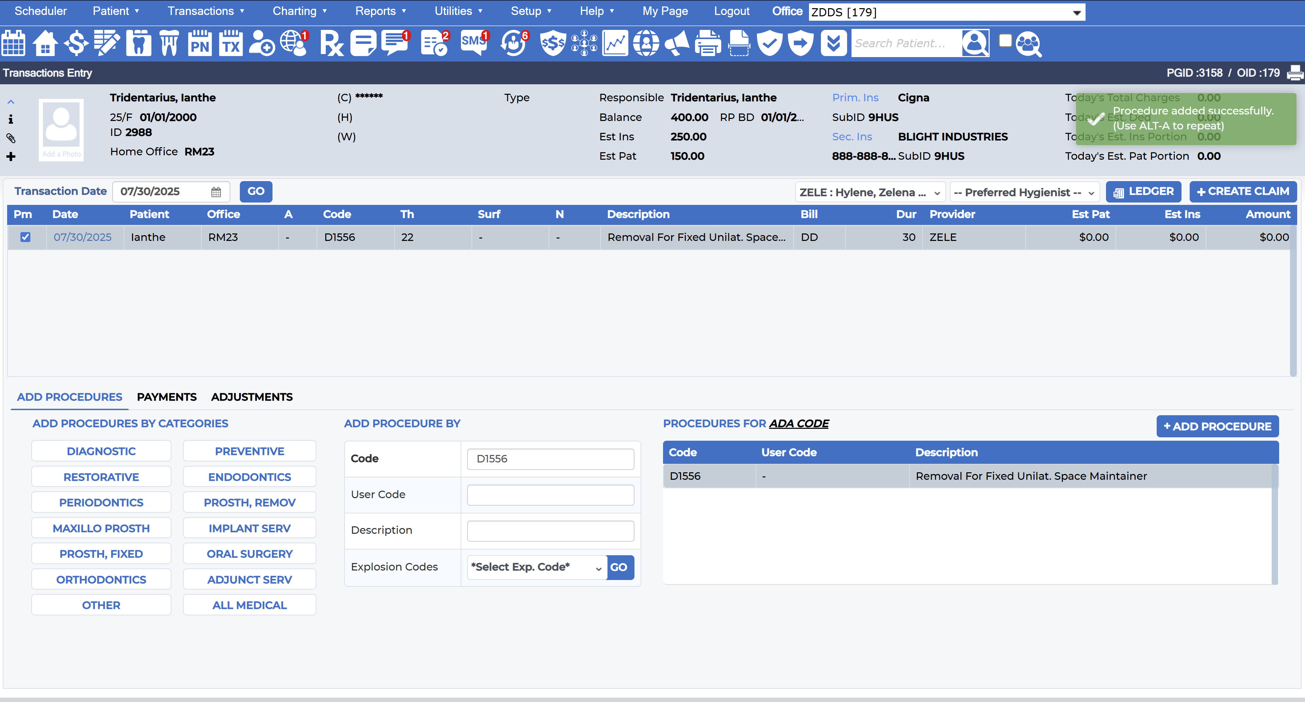The image size is (1305, 702).
Task: Choose the ORAL SURGERY category
Action: pos(249,554)
